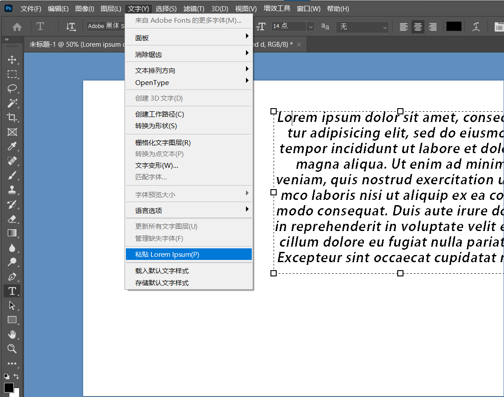Screen dimensions: 504x397
Task: Open the 文件(F) menu
Action: click(x=31, y=9)
